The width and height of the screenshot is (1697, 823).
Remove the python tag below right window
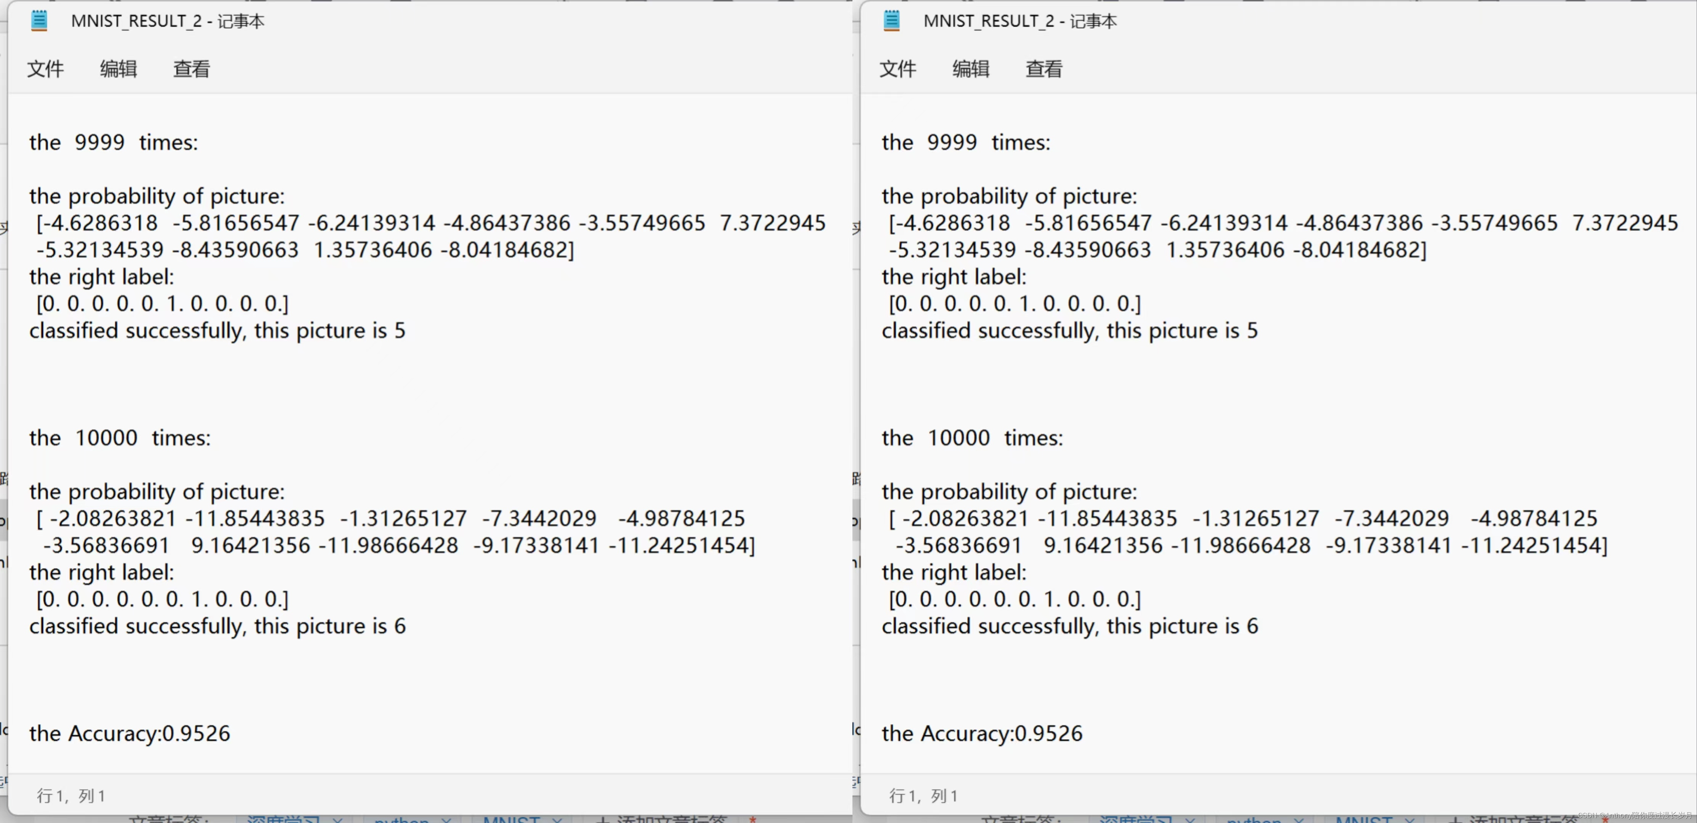pyautogui.click(x=1299, y=820)
